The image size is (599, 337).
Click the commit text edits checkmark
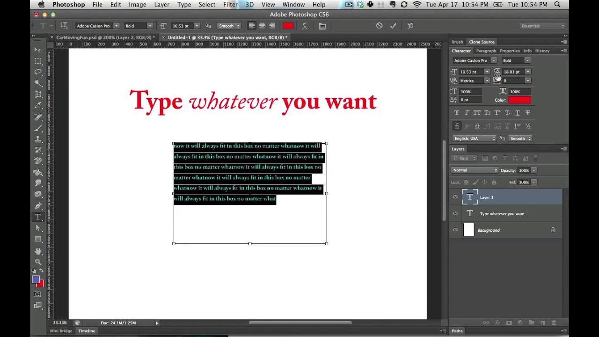coord(393,26)
